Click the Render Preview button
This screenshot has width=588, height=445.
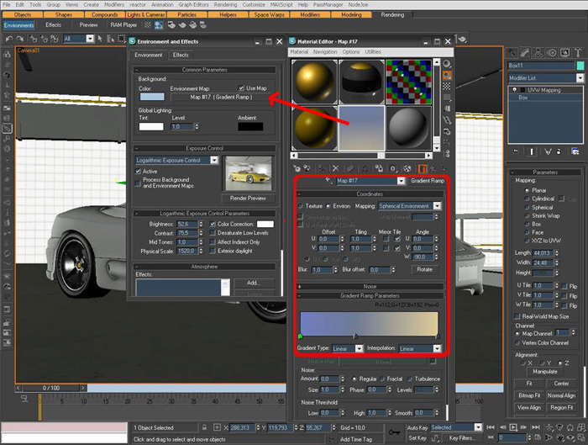point(248,198)
